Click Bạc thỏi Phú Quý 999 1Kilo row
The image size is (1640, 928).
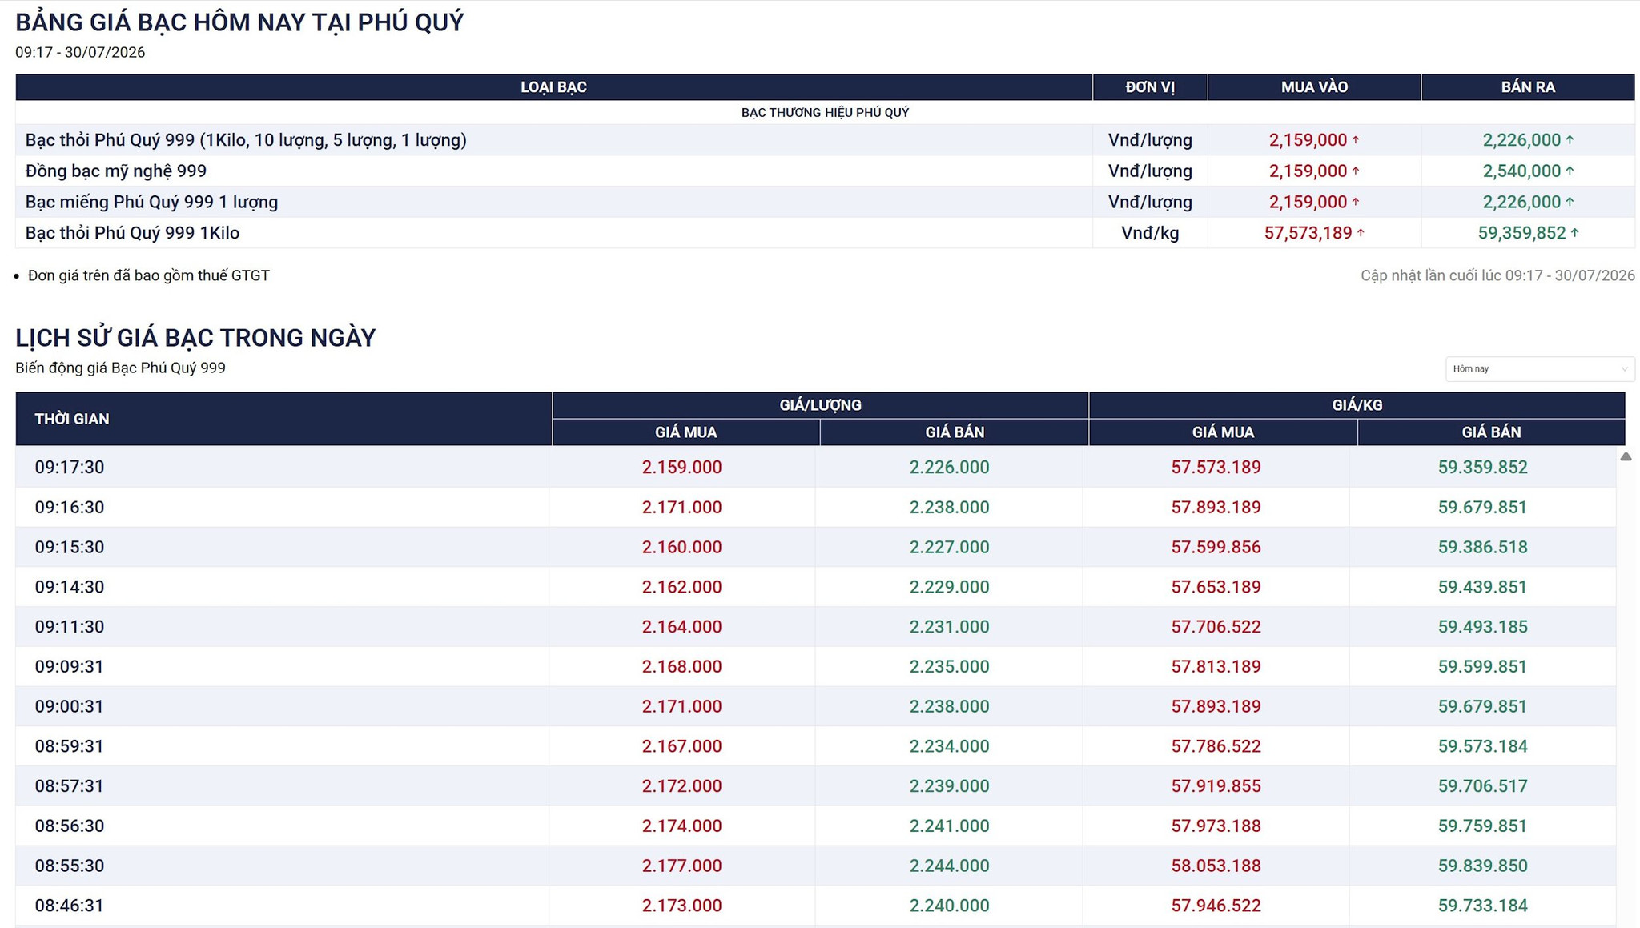(825, 233)
